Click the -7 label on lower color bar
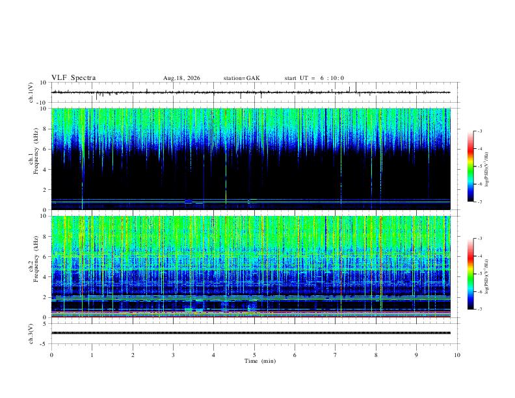 [479, 310]
